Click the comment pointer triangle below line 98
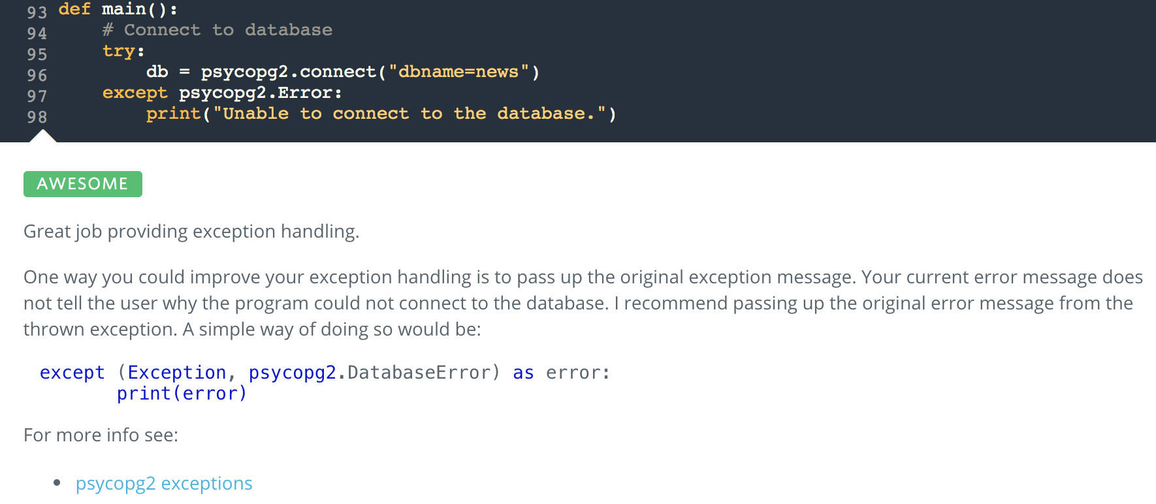1156x504 pixels. point(42,136)
